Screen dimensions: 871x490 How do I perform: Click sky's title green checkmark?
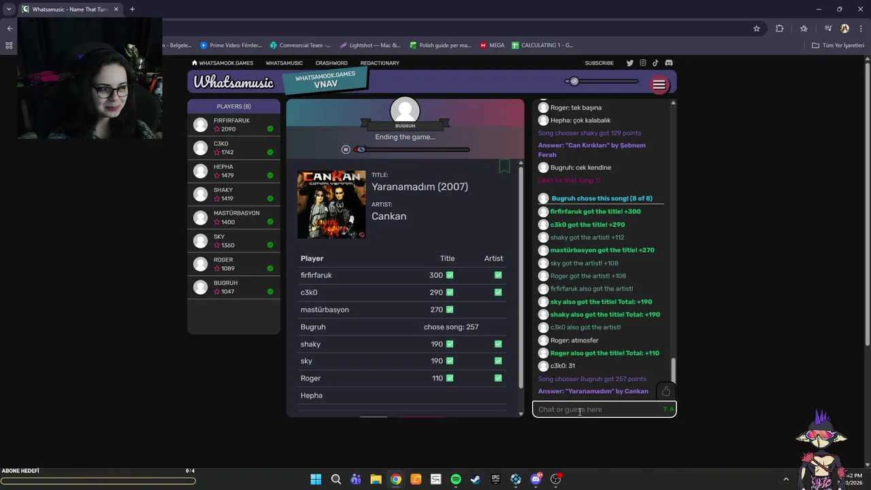click(x=450, y=361)
